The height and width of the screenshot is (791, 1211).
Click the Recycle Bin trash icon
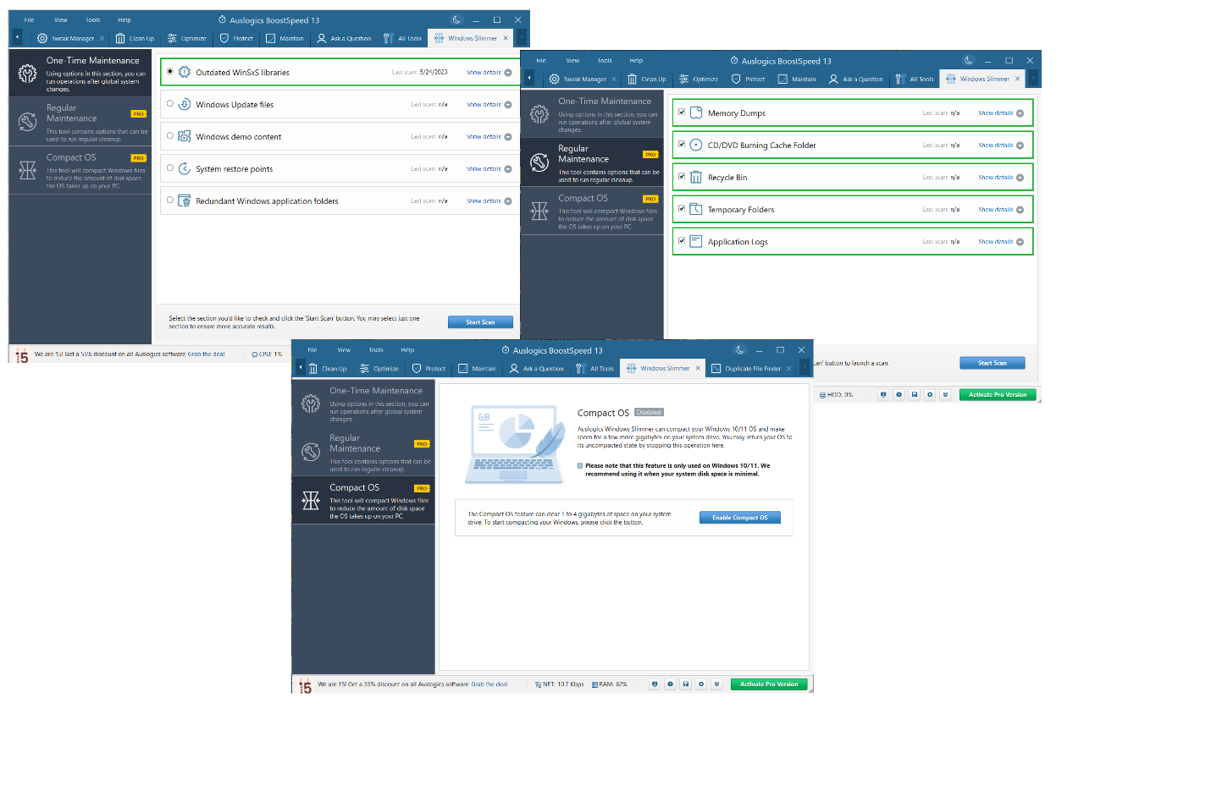[x=696, y=177]
